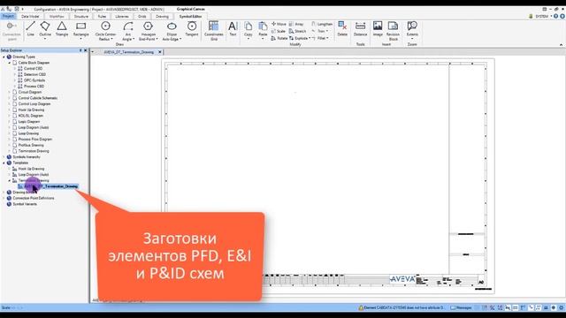The width and height of the screenshot is (566, 318).
Task: Open the Extents zoom dropdown arrow
Action: (x=412, y=39)
